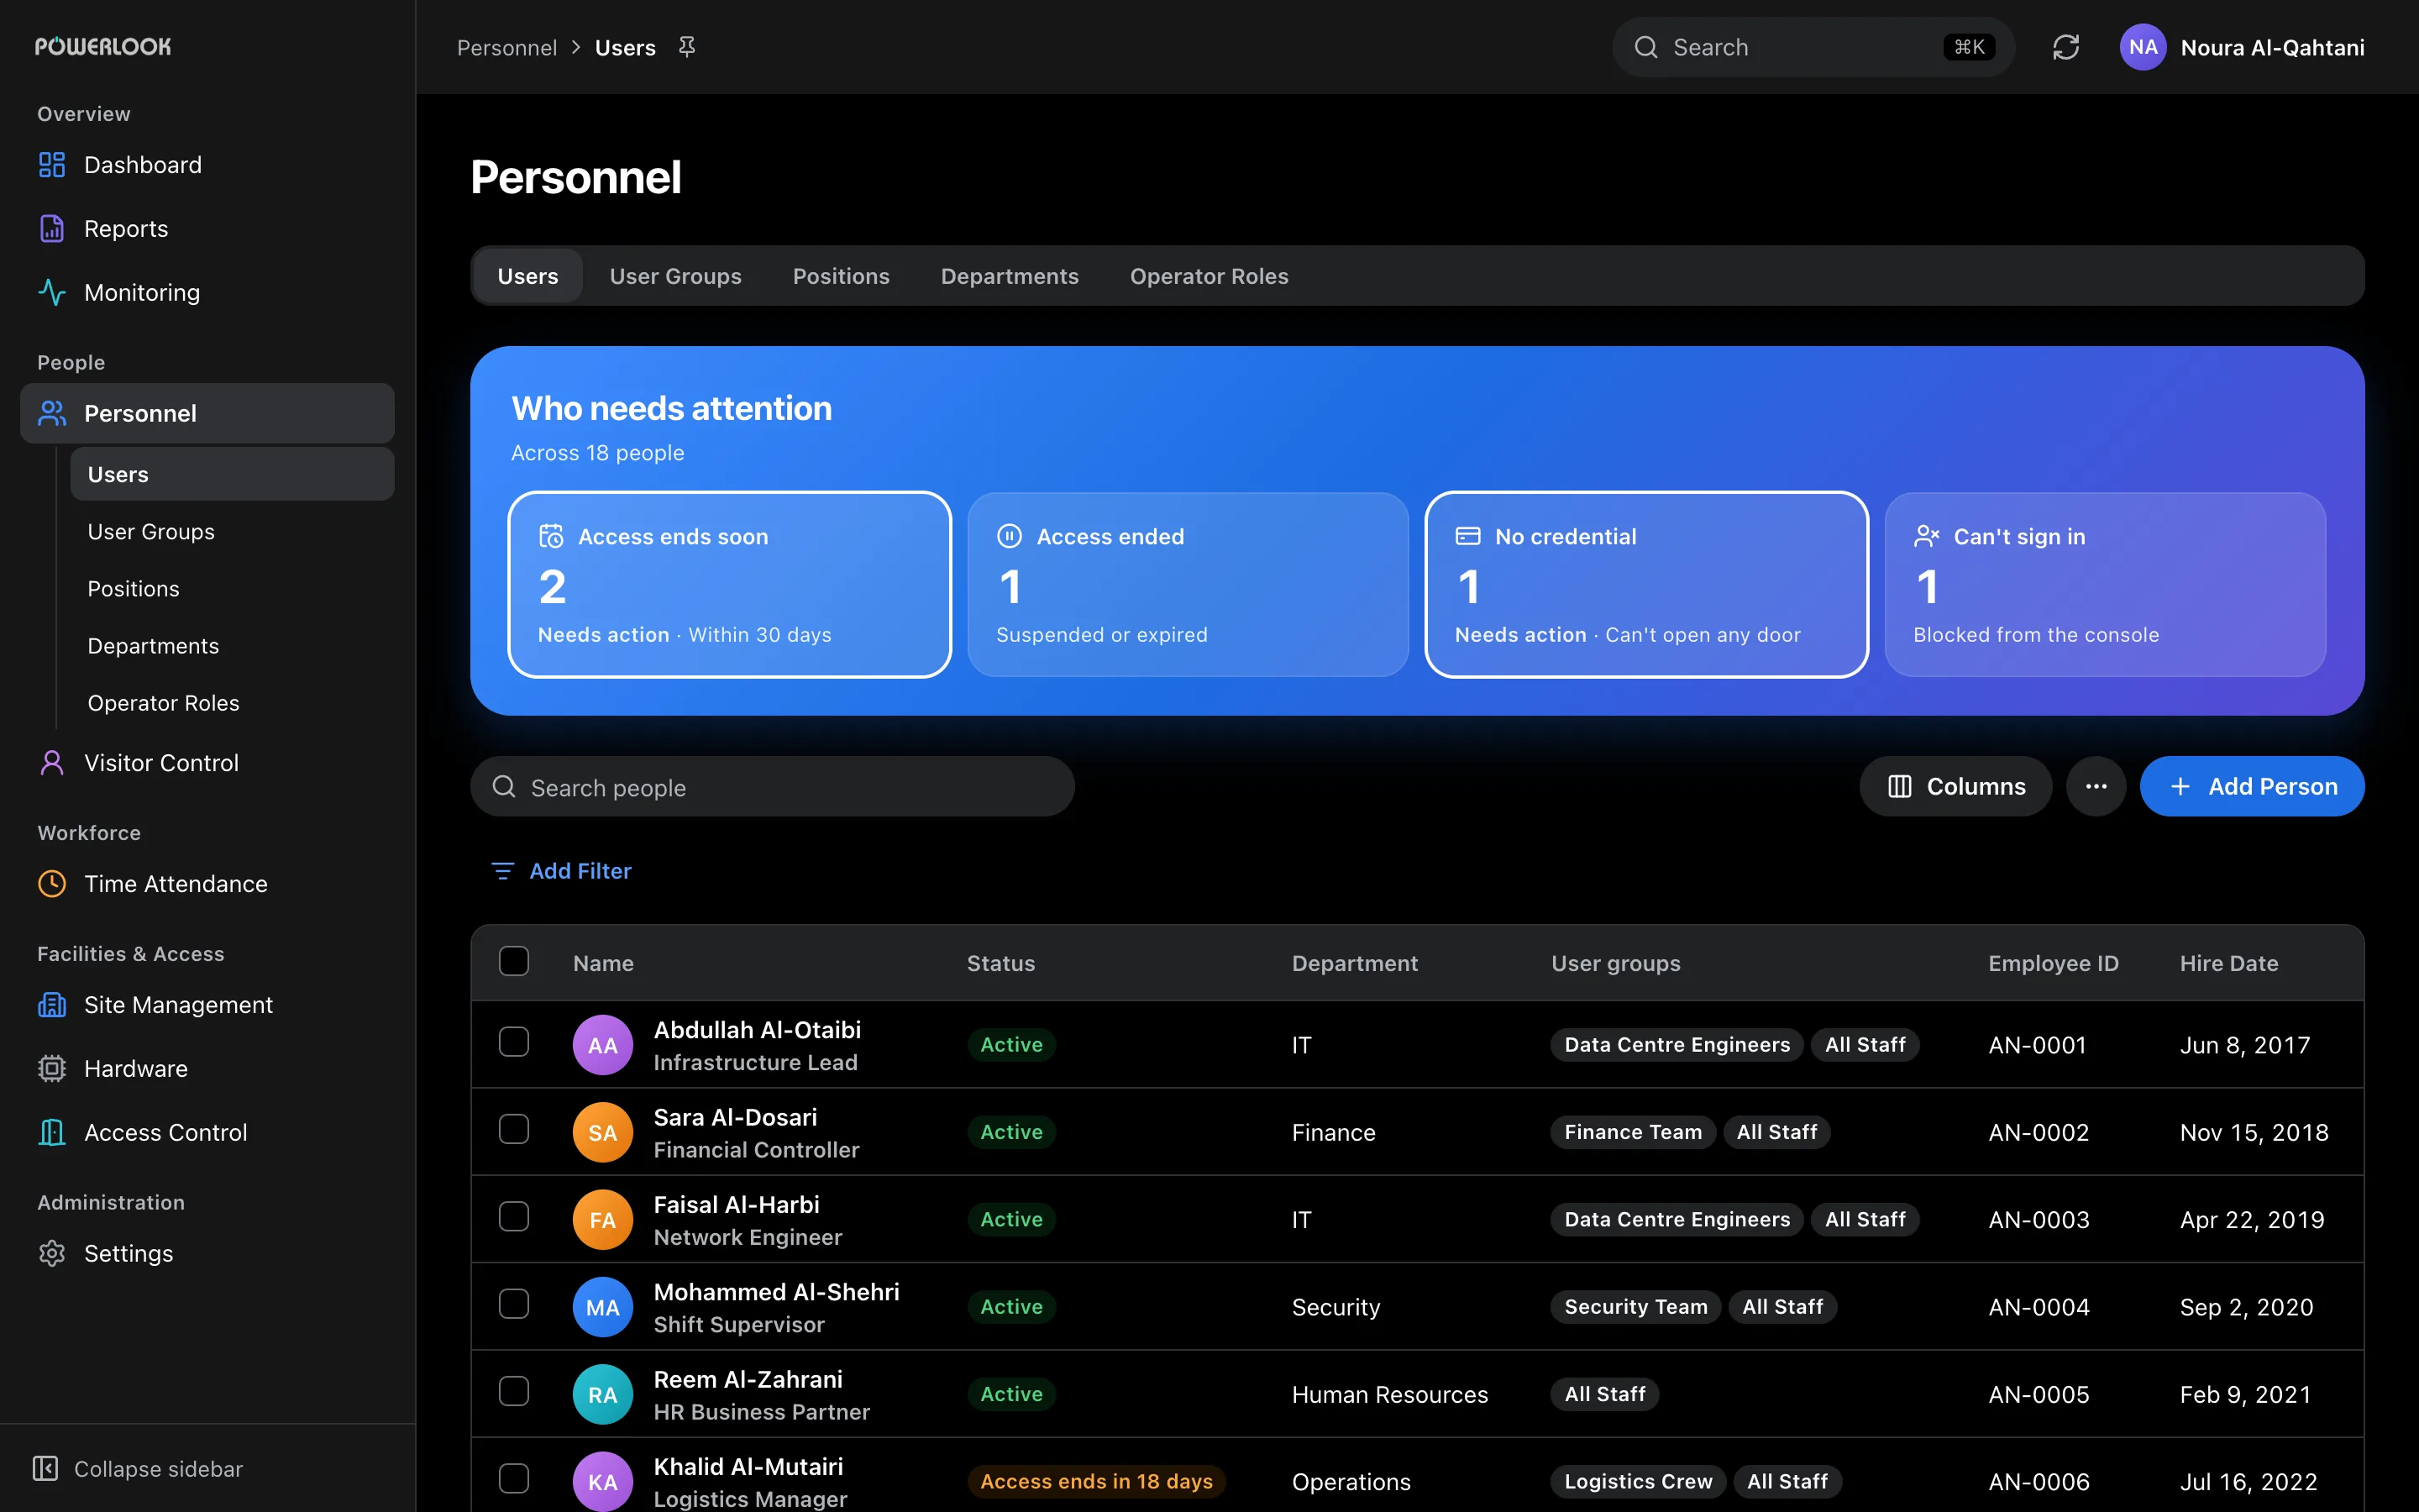This screenshot has width=2419, height=1512.
Task: Click 'Access ends in 18 days' status
Action: pyautogui.click(x=1095, y=1482)
